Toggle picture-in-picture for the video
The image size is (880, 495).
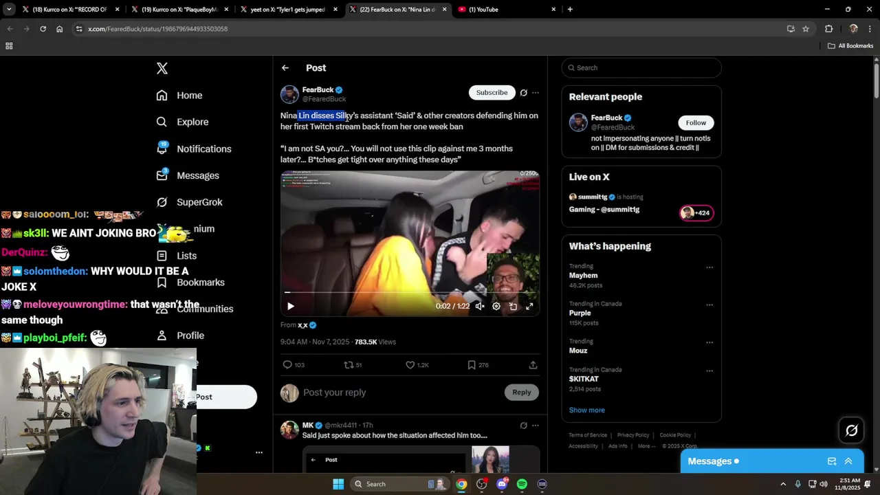pyautogui.click(x=513, y=306)
